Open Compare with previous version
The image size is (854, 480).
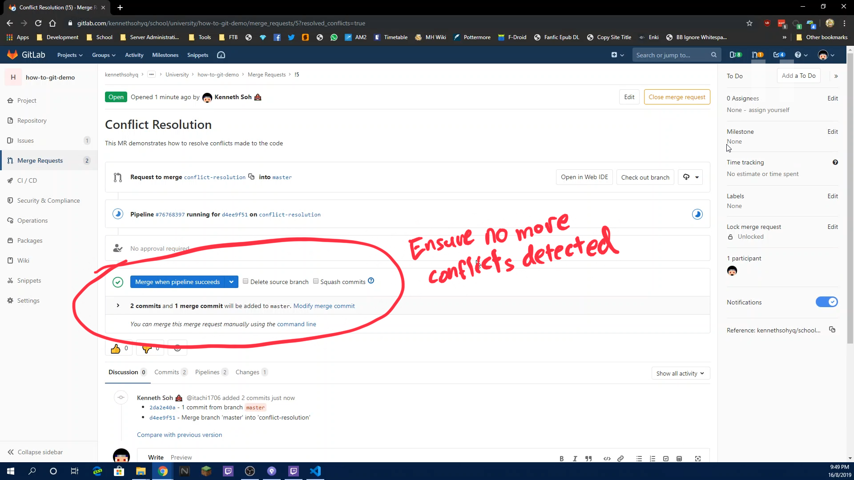179,435
